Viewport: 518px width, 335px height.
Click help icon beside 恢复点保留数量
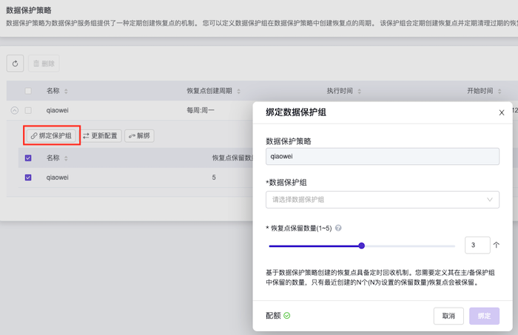pyautogui.click(x=338, y=229)
